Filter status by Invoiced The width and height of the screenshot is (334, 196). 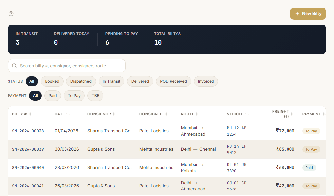[x=206, y=81]
